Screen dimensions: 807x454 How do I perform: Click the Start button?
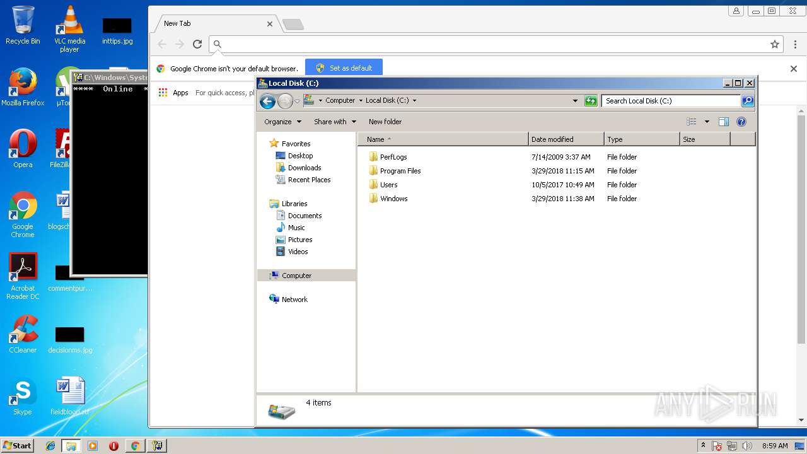click(x=18, y=445)
